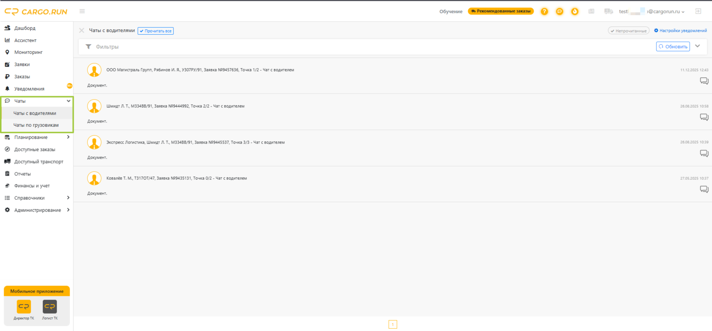Open Настройки уведомлений link
712x331 pixels.
click(680, 31)
